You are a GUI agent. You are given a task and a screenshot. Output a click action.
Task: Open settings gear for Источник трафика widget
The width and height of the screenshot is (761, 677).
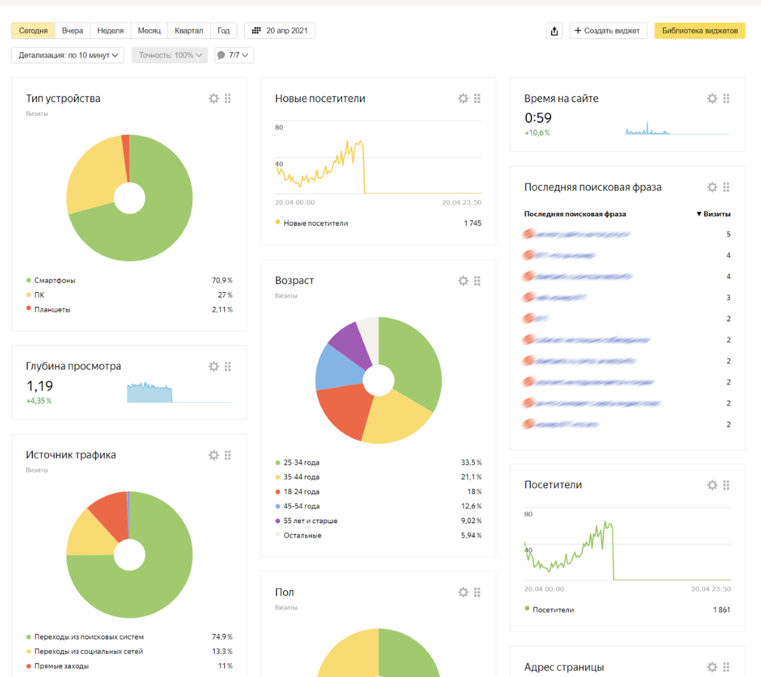point(213,455)
